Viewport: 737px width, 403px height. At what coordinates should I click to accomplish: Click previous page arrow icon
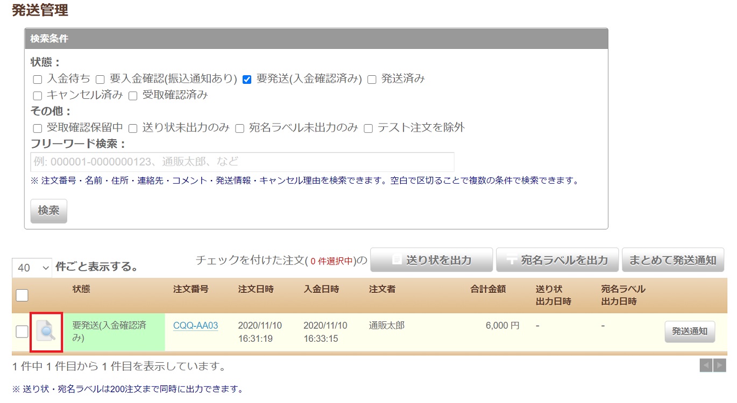click(706, 365)
